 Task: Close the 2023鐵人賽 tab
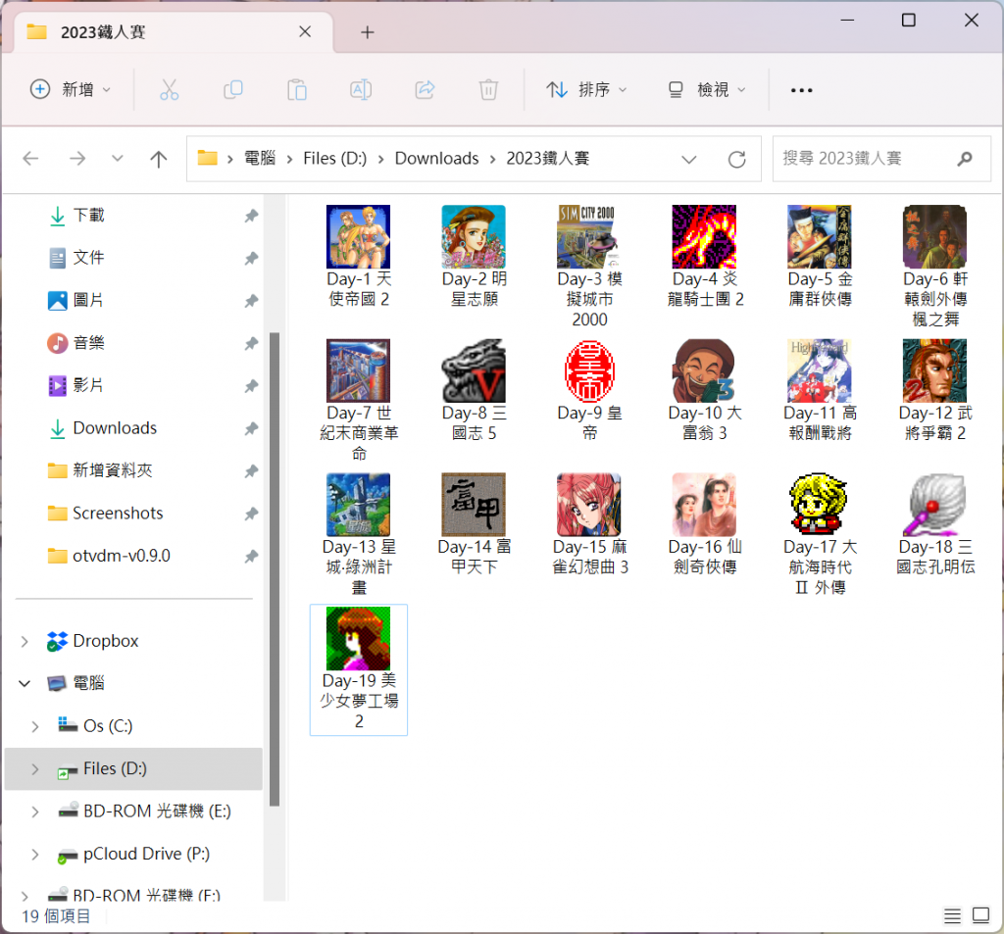tap(306, 31)
